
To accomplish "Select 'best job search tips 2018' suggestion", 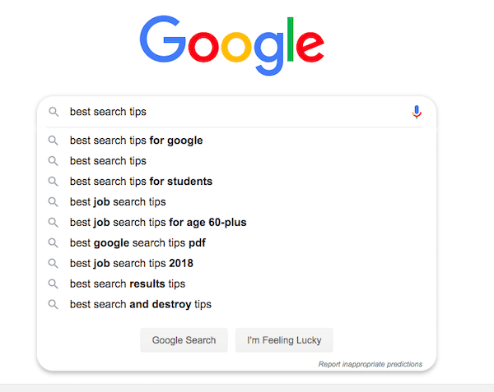I will tap(236, 264).
